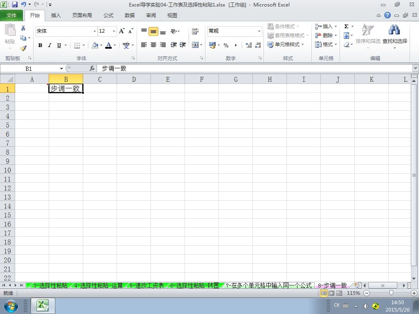Set text orientation angle icon

pyautogui.click(x=173, y=31)
